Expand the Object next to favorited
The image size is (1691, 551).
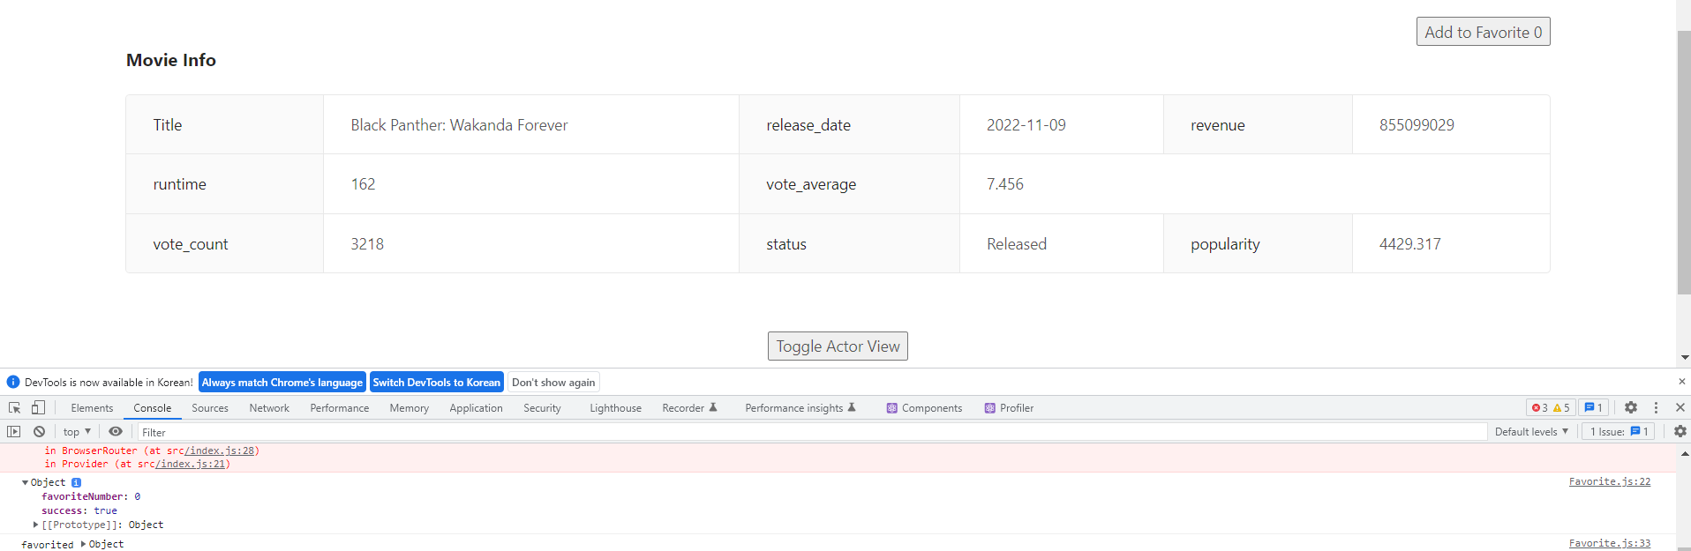[x=84, y=544]
